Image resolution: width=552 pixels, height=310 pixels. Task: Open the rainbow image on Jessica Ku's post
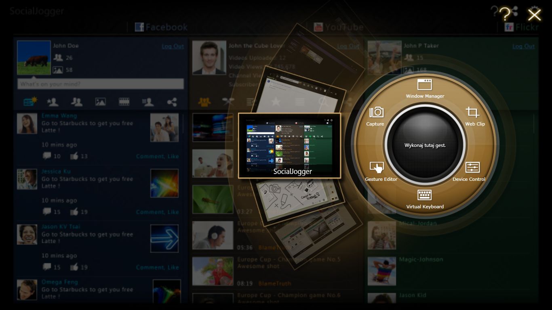[164, 183]
